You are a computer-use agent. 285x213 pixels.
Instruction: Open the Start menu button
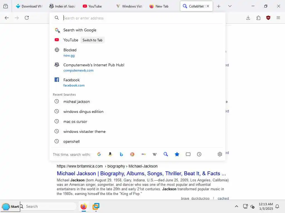point(11,206)
